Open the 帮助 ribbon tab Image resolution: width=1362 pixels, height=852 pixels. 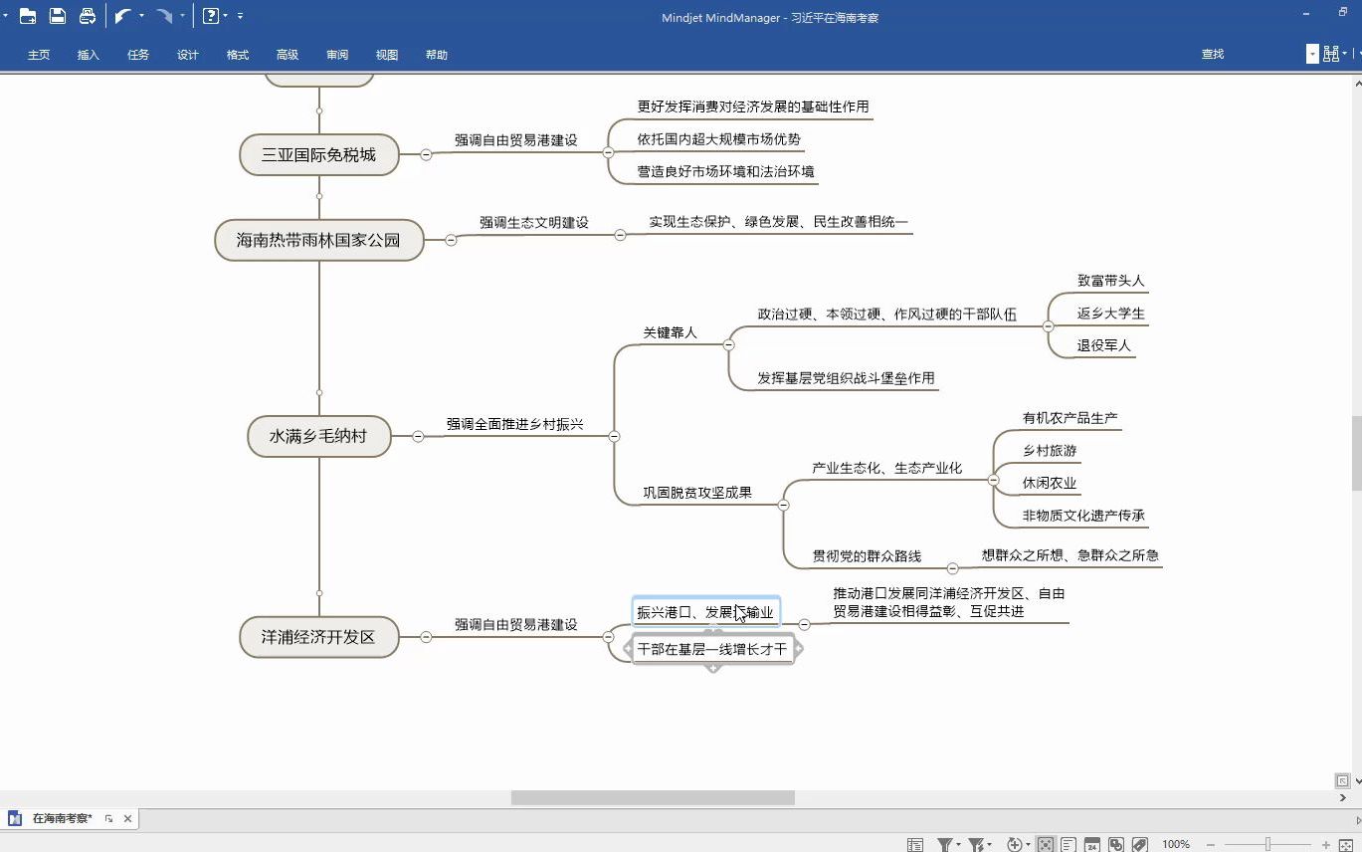coord(437,55)
